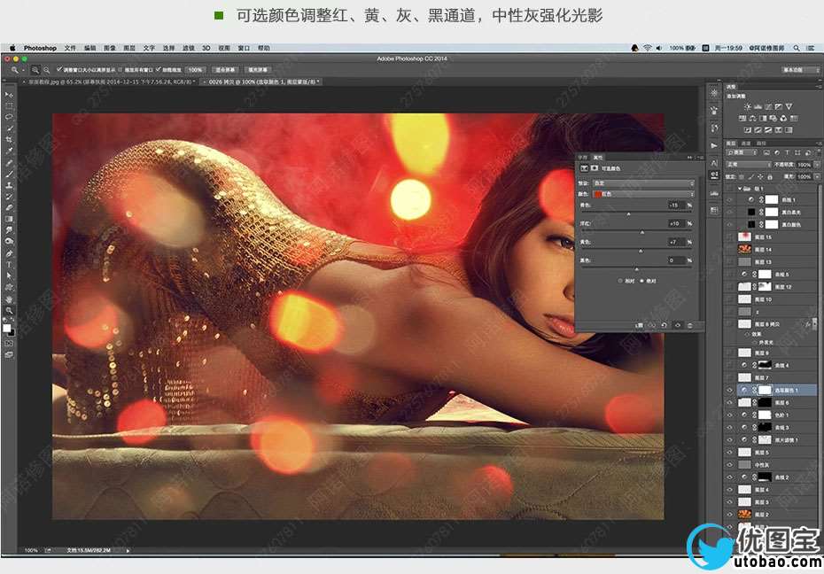Hide the 图层 6 layer with its eye
824x574 pixels.
coord(729,403)
